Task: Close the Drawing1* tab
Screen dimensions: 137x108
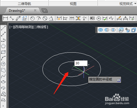Action: [x=35, y=11]
